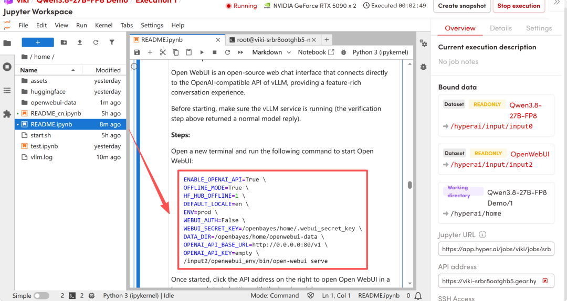Click the notebook vertical scrollbar thumb
The height and width of the screenshot is (301, 567).
[409, 185]
